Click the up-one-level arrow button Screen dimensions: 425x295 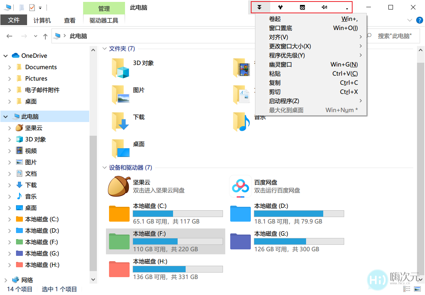[x=45, y=36]
